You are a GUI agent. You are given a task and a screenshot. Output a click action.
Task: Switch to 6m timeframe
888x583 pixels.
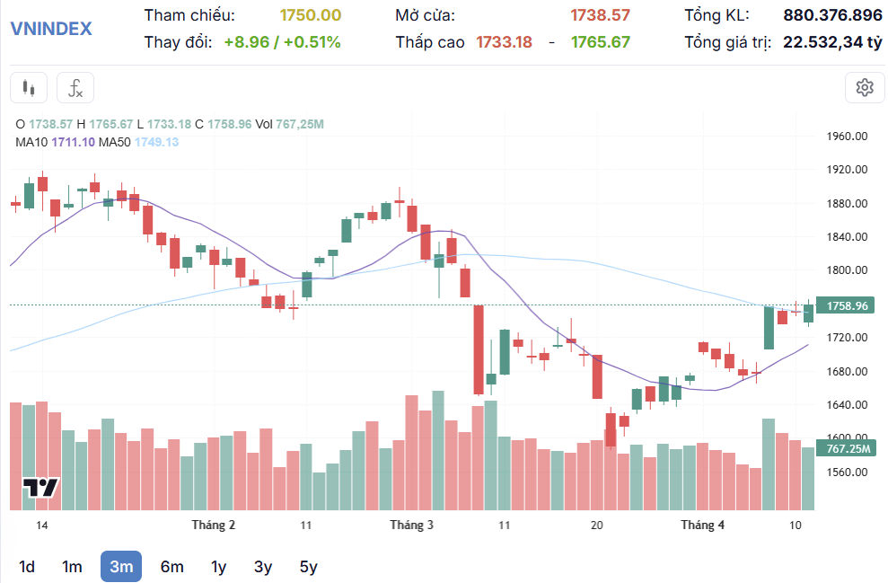tap(172, 567)
